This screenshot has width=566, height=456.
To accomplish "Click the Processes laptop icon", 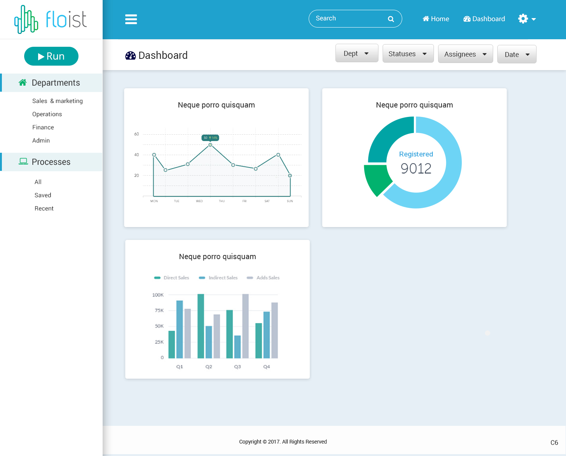I will [x=23, y=161].
